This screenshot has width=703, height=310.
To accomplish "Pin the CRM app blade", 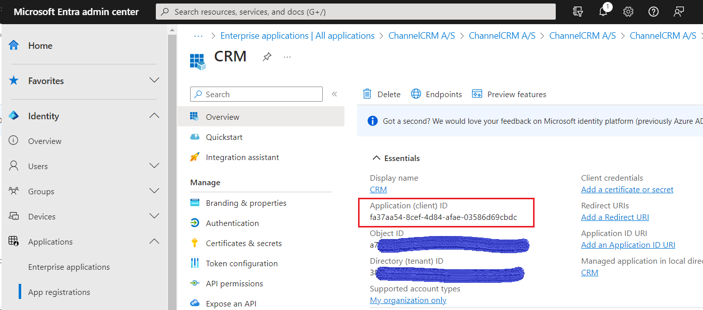I will point(267,57).
